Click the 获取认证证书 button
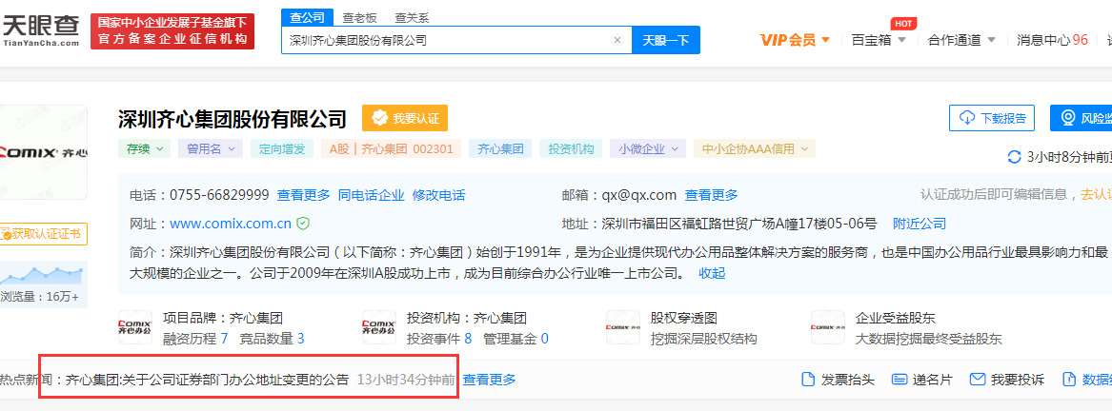Viewport: 1112px width, 411px height. 43,233
